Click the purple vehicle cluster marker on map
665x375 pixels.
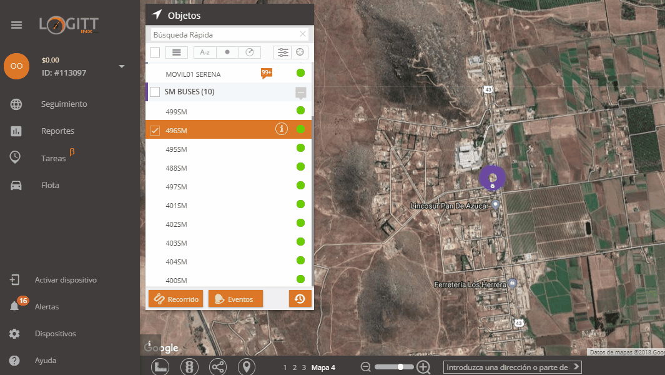493,177
